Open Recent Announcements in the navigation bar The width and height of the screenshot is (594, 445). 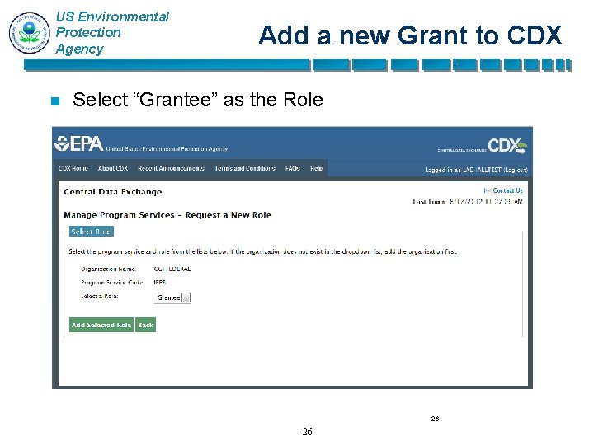point(171,168)
